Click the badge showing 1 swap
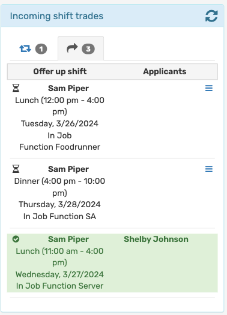Image resolution: width=227 pixels, height=315 pixels. [41, 49]
